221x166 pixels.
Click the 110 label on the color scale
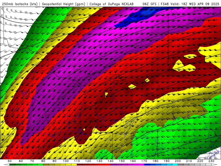click(77, 161)
